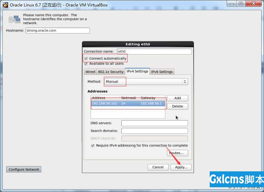Minimize the VirtualBox window
264x192 pixels.
pyautogui.click(x=232, y=4)
